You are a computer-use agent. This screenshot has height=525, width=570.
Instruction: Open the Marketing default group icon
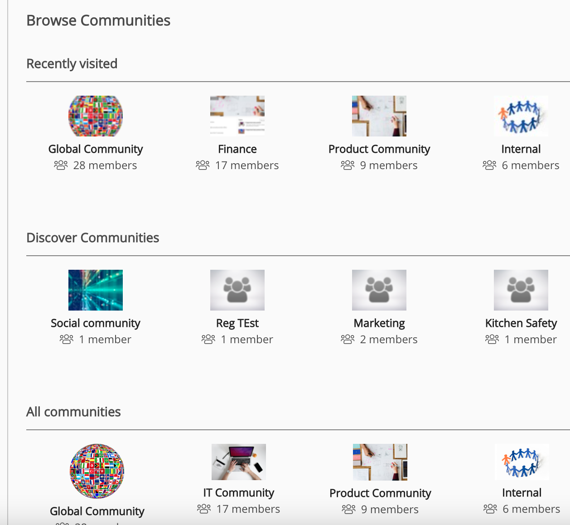[x=379, y=290]
